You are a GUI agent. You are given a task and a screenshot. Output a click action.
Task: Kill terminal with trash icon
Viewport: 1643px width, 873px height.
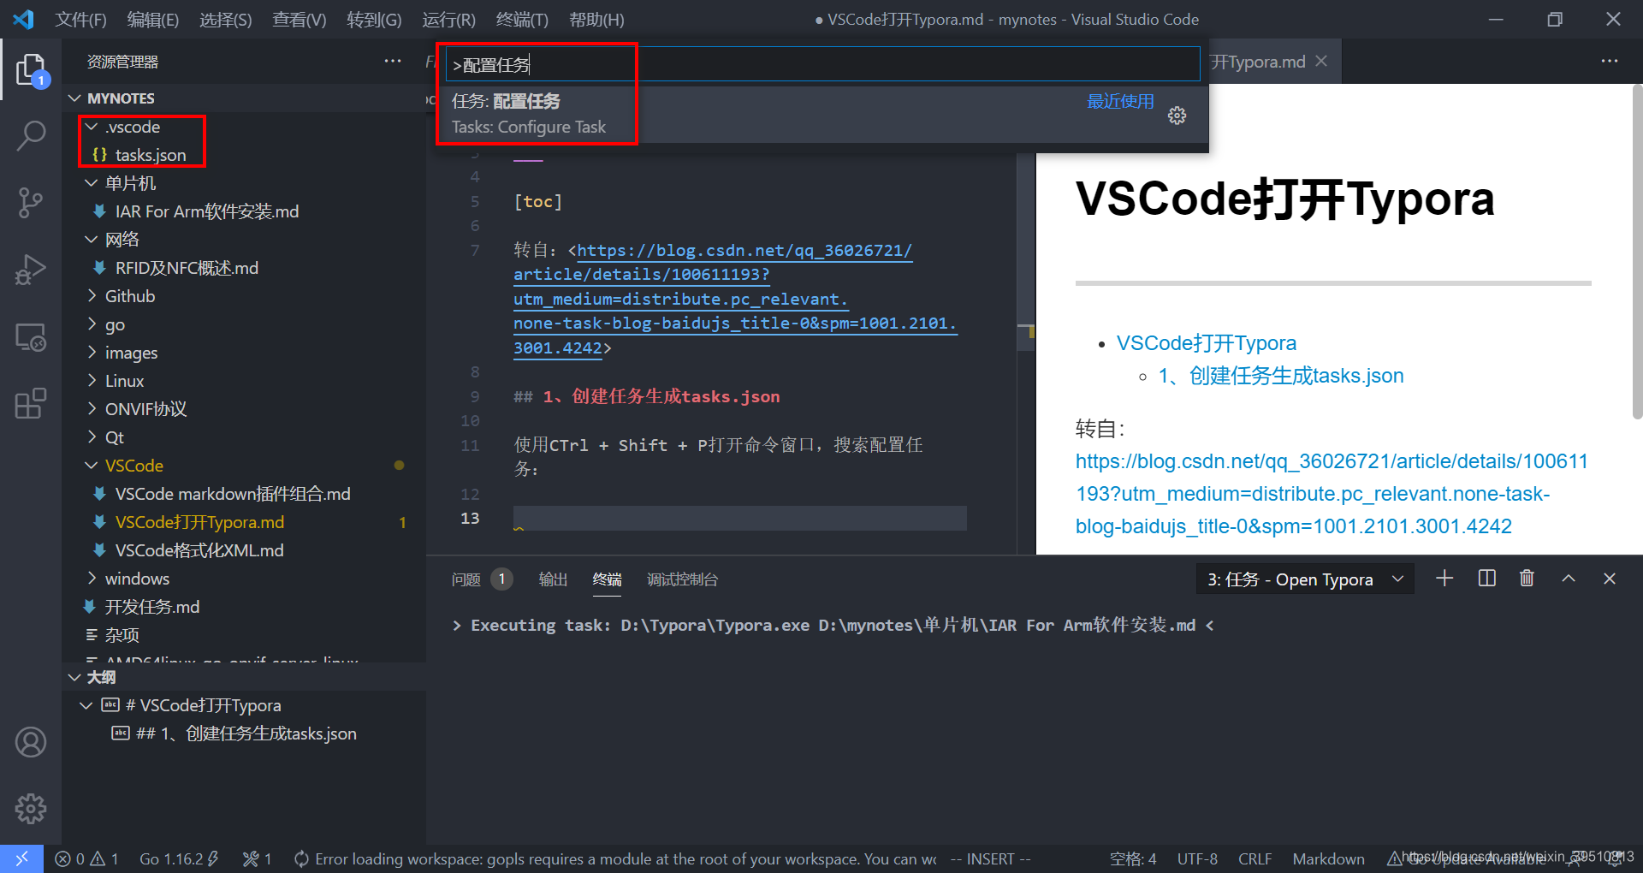[1527, 579]
